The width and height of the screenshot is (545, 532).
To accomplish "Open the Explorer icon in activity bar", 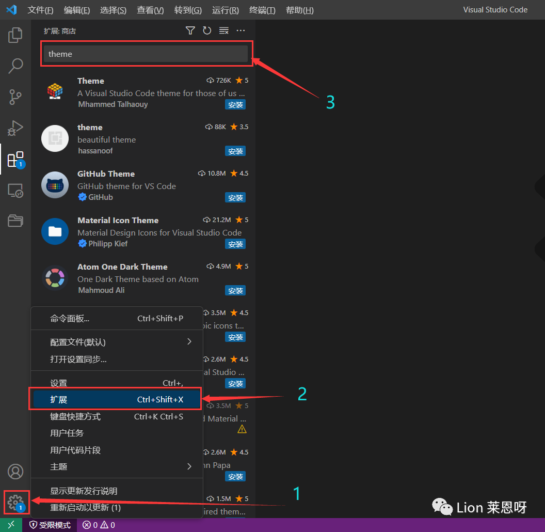I will tap(15, 35).
